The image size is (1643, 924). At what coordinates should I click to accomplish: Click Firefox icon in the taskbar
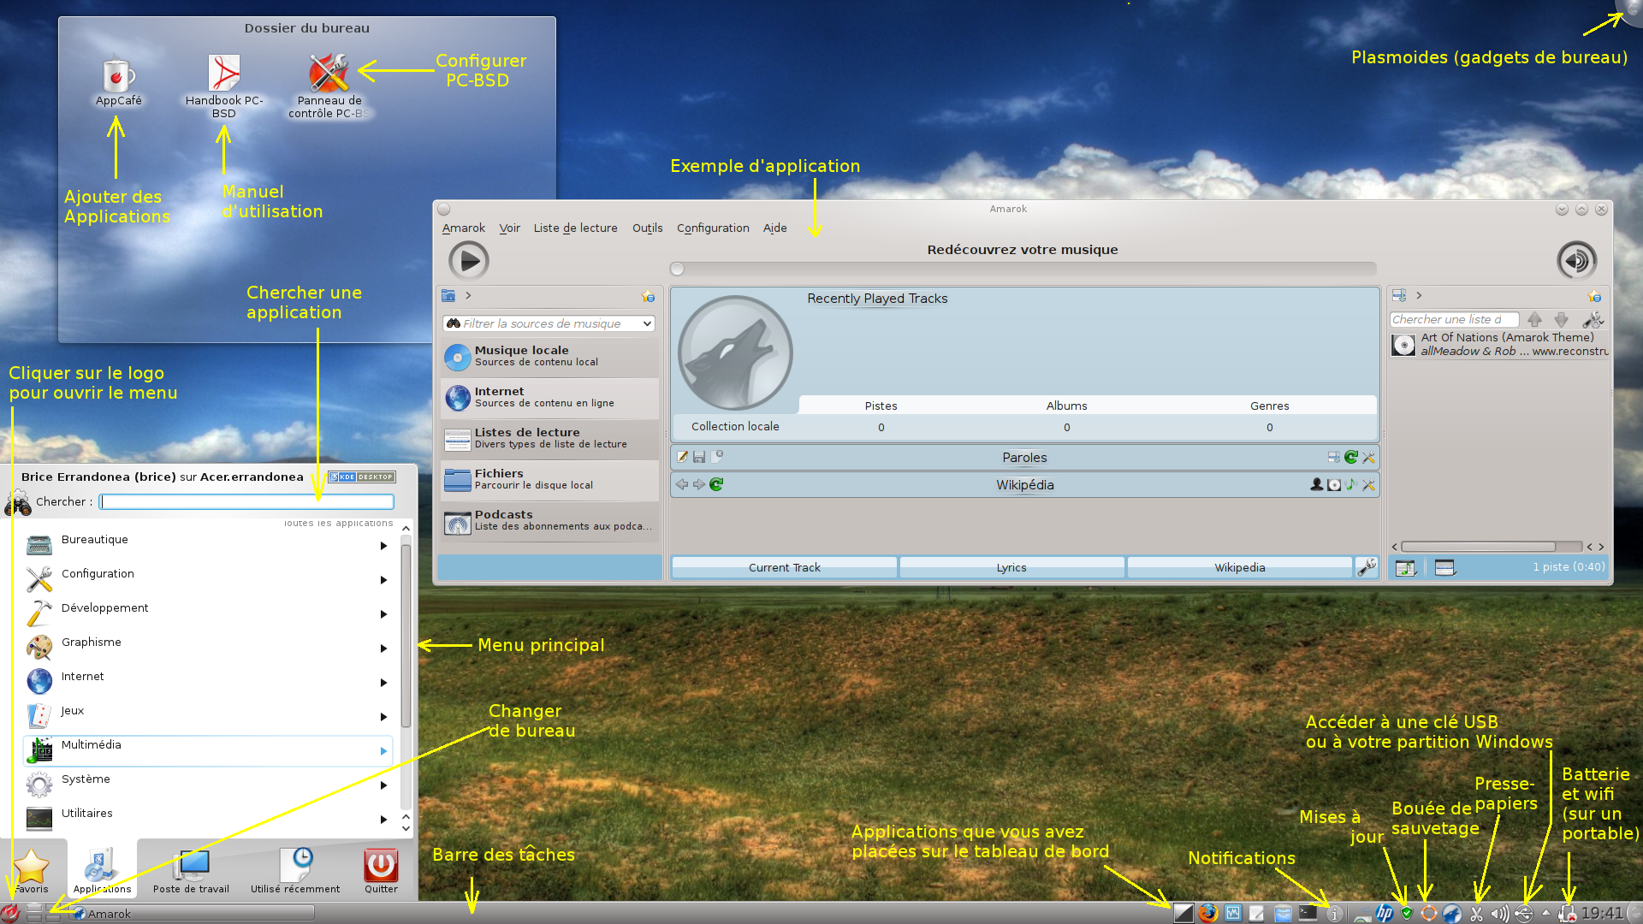click(x=1207, y=913)
